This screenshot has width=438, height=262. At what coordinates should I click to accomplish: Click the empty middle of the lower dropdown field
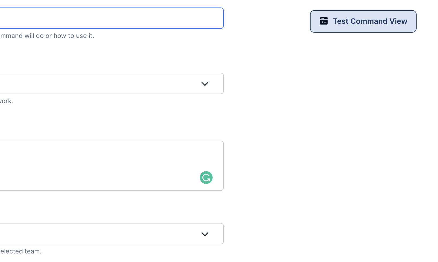(99, 234)
